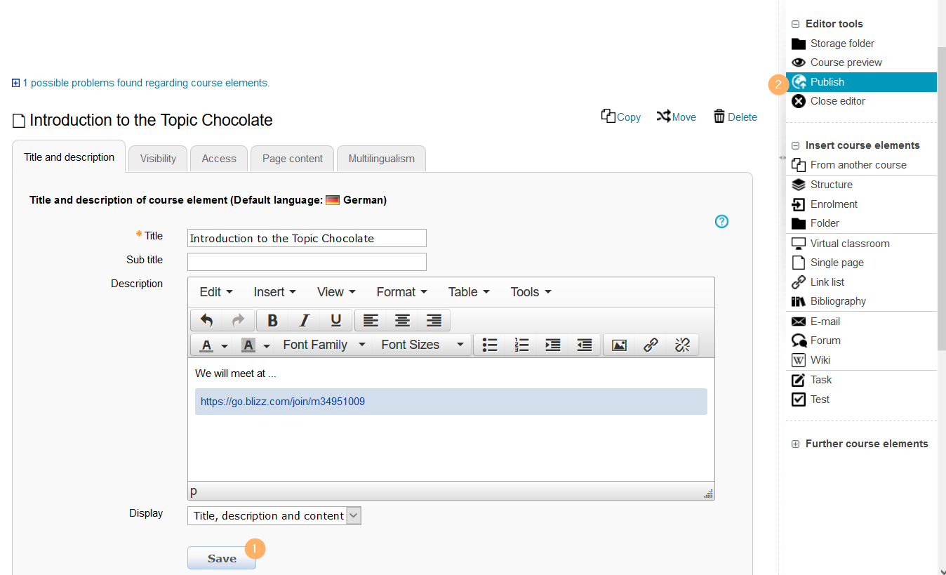Click the Insert image icon
This screenshot has width=946, height=575.
(x=619, y=345)
